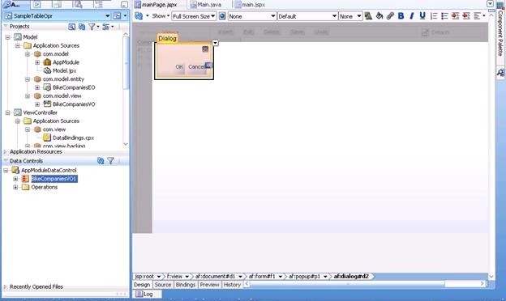Select AppModuleDataControl node
This screenshot has width=506, height=301.
coord(49,170)
